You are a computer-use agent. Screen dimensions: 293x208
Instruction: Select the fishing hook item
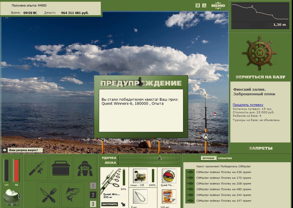[140, 196]
